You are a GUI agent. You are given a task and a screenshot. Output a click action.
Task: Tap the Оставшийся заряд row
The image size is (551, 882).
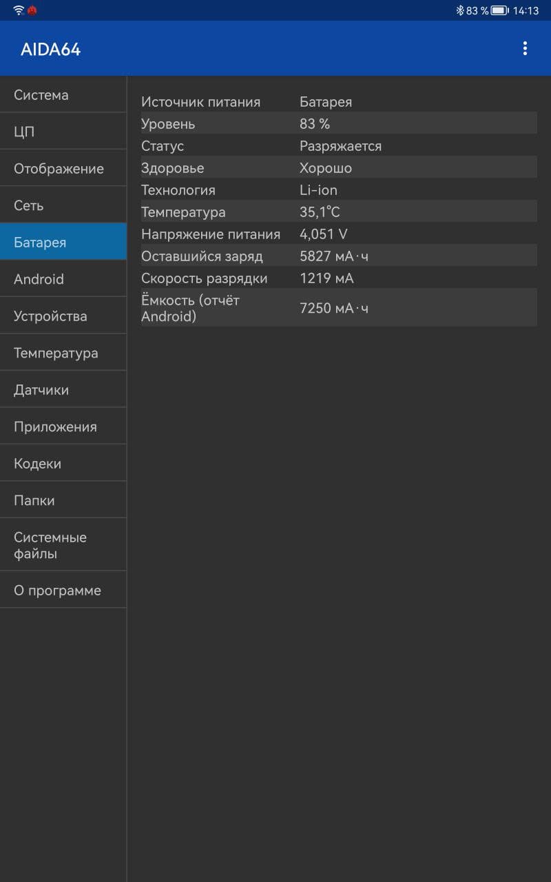[339, 256]
